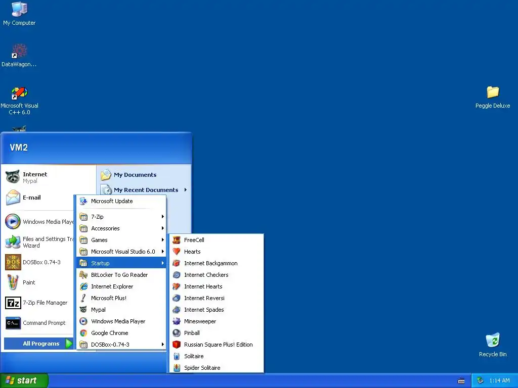Click the on-screen keyboard tray icon
Screen dimensions: 518x388
(461, 381)
